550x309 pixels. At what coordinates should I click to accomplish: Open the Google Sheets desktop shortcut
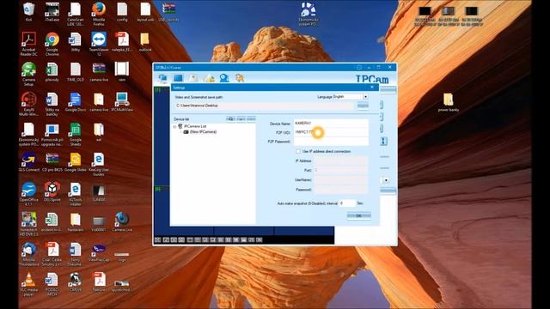(x=75, y=134)
